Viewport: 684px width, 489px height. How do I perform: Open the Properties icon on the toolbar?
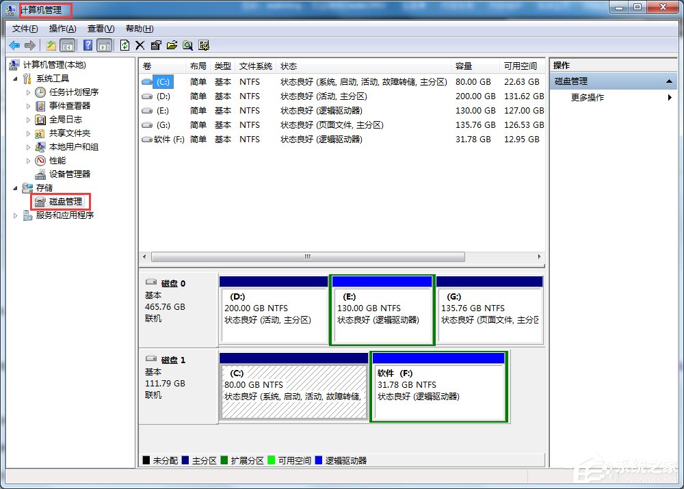click(156, 44)
